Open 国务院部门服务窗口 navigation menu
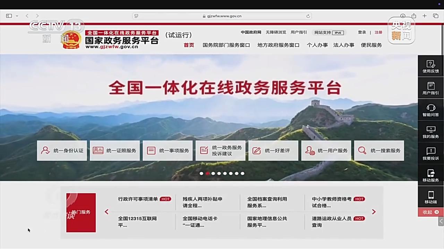 coord(226,45)
